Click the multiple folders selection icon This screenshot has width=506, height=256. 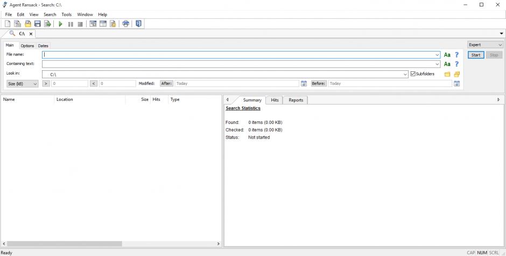point(456,74)
